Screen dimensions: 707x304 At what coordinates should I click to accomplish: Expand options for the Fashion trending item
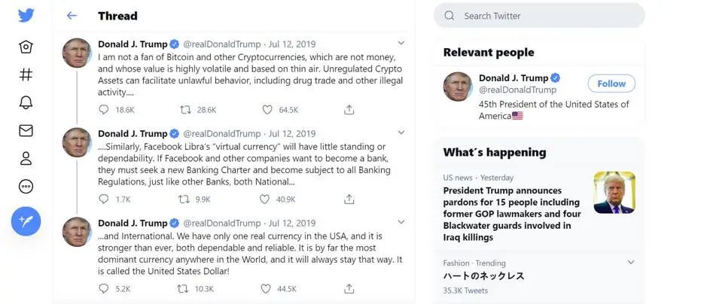pyautogui.click(x=630, y=263)
